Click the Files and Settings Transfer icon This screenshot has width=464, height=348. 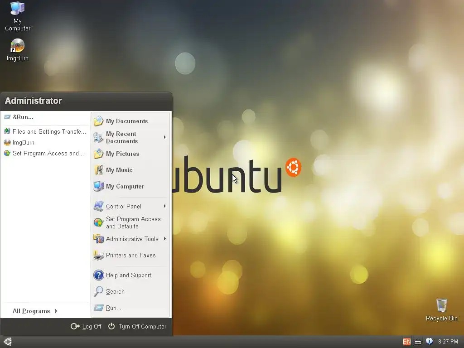pyautogui.click(x=7, y=131)
